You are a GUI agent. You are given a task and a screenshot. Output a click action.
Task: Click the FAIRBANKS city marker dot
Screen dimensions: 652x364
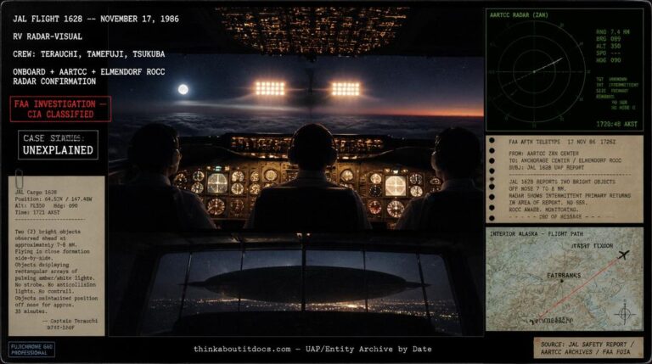[562, 282]
